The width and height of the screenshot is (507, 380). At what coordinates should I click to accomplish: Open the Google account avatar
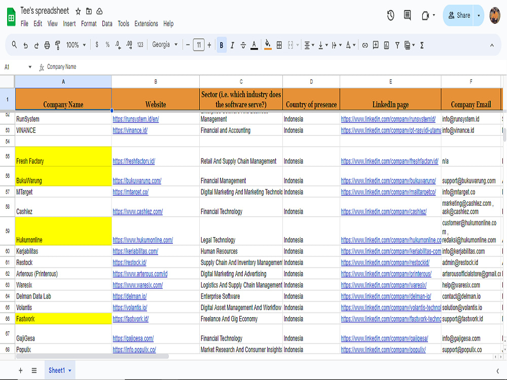coord(495,15)
